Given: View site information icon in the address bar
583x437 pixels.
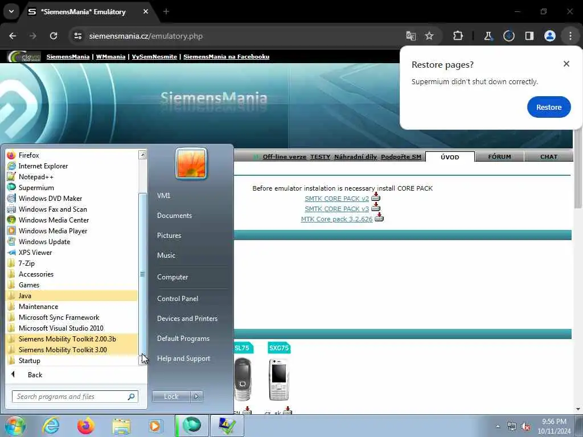Looking at the screenshot, I should point(77,36).
